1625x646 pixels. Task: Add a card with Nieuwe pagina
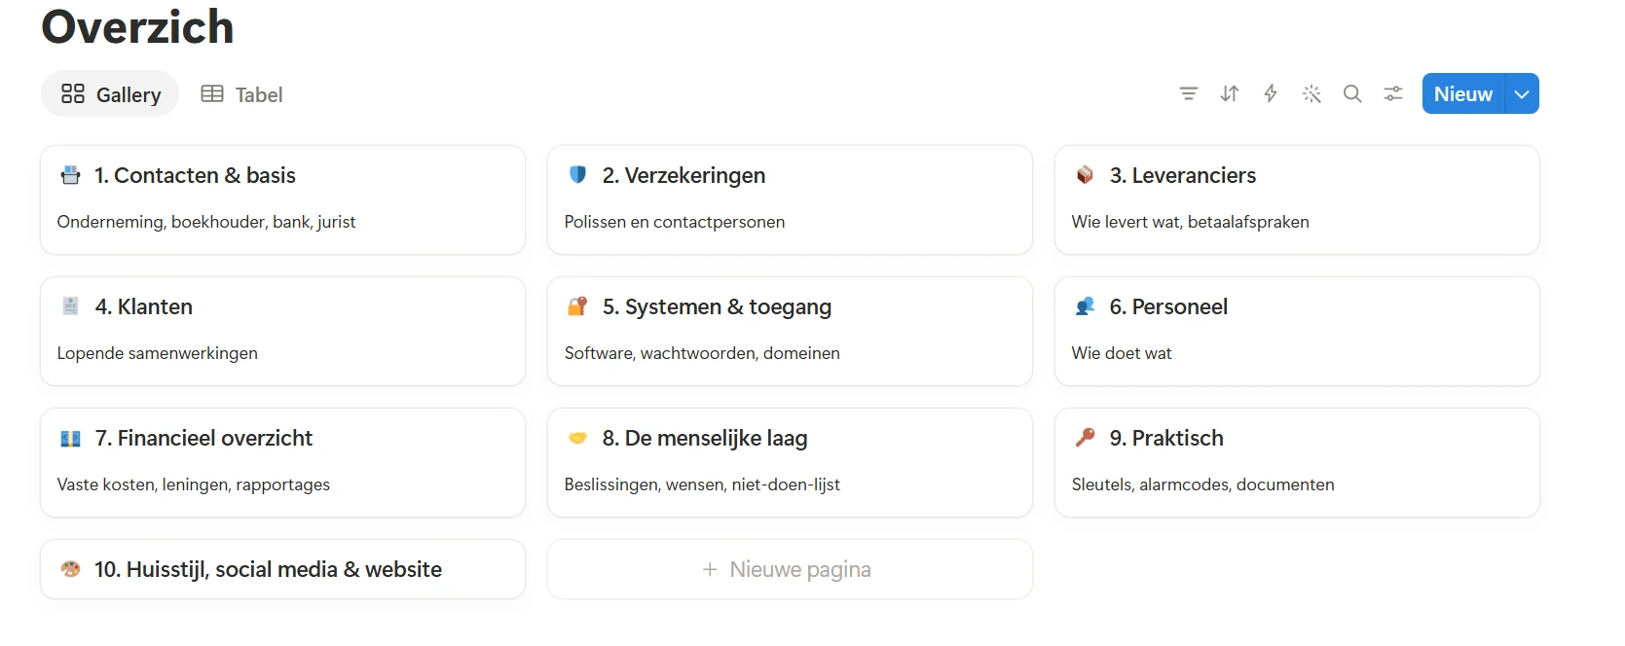790,569
